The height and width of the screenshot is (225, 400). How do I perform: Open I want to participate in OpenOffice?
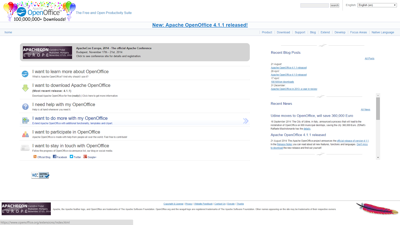pyautogui.click(x=66, y=132)
